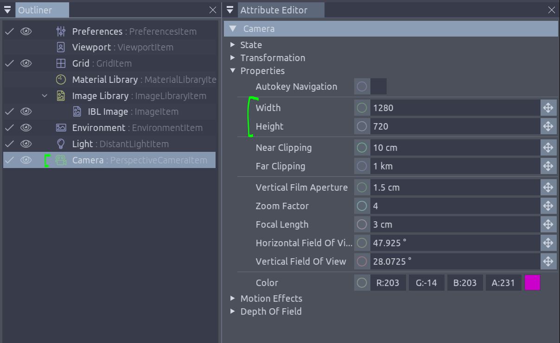Hide the Grid item via eye icon
This screenshot has width=560, height=343.
point(26,63)
